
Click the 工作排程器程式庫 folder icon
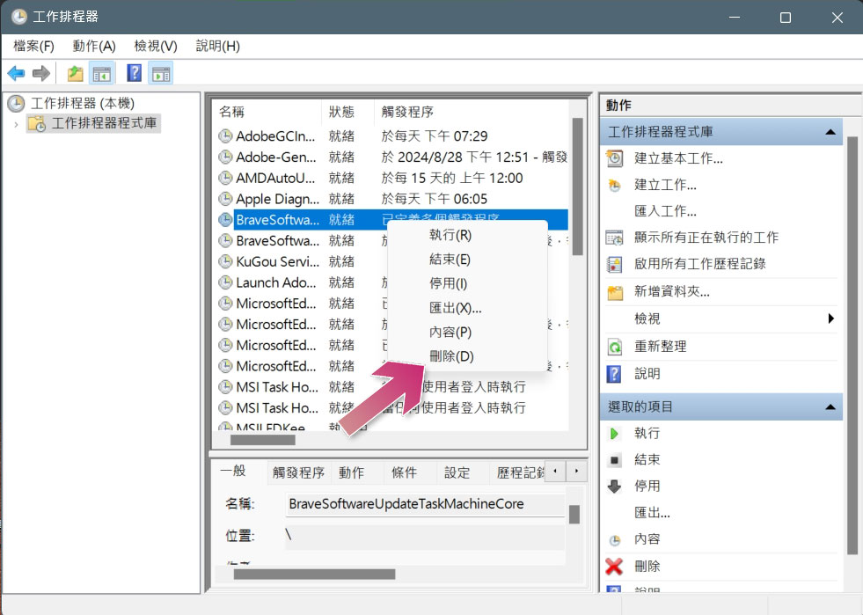(38, 123)
